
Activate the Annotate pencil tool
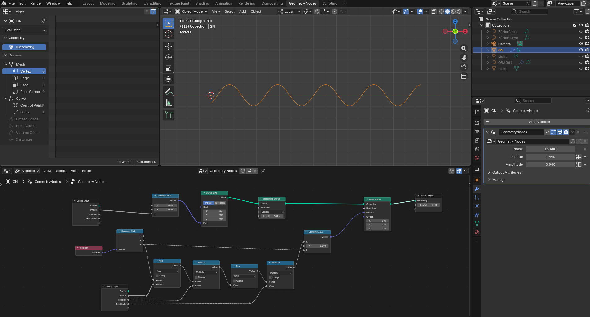[x=169, y=91]
